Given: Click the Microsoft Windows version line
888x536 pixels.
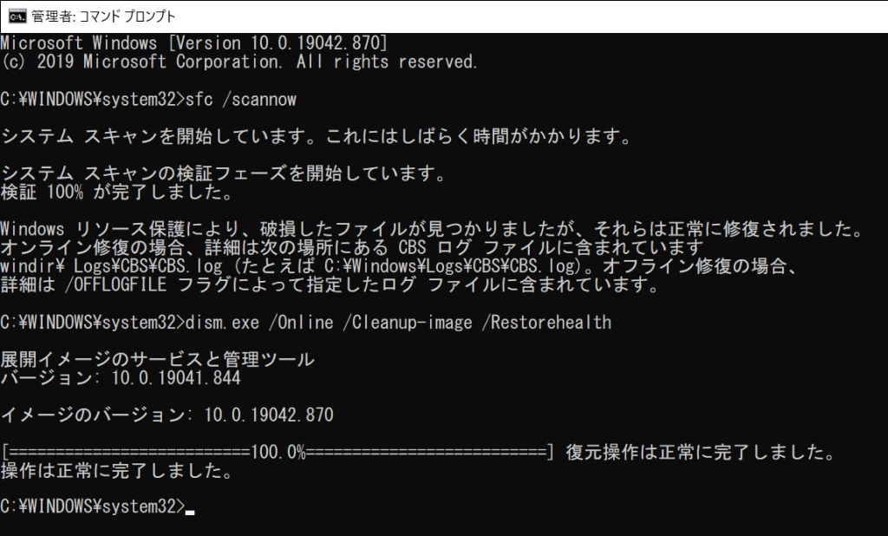Looking at the screenshot, I should tap(194, 42).
